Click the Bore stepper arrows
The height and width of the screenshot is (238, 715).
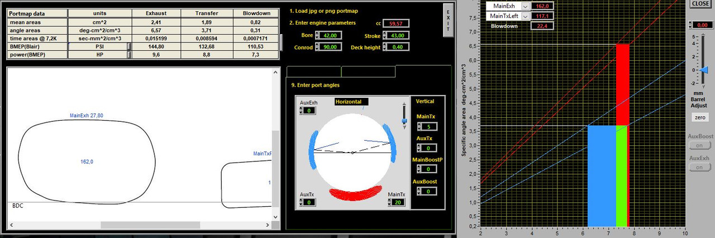click(x=317, y=35)
